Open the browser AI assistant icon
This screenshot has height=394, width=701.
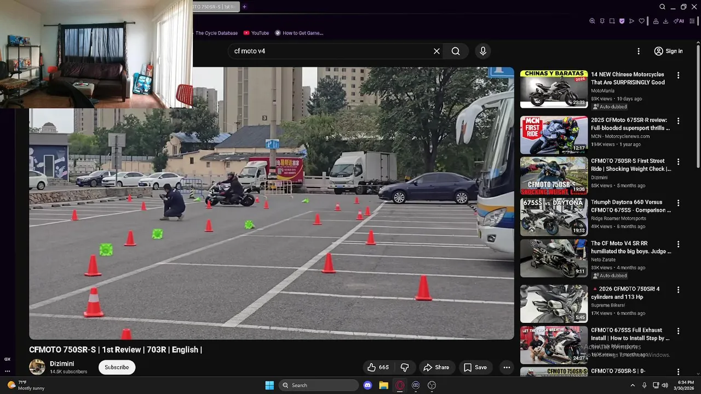[679, 21]
